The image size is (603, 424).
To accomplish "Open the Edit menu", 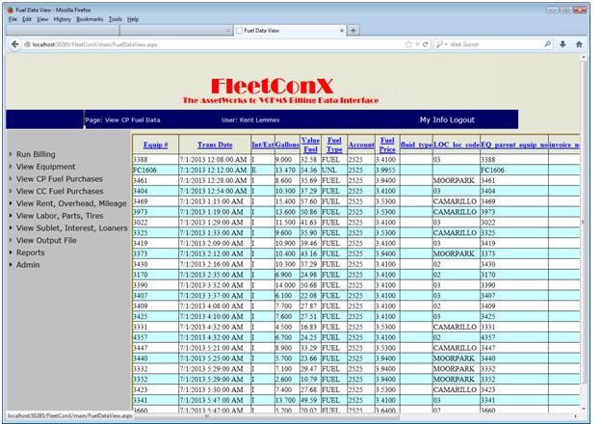I will click(27, 19).
